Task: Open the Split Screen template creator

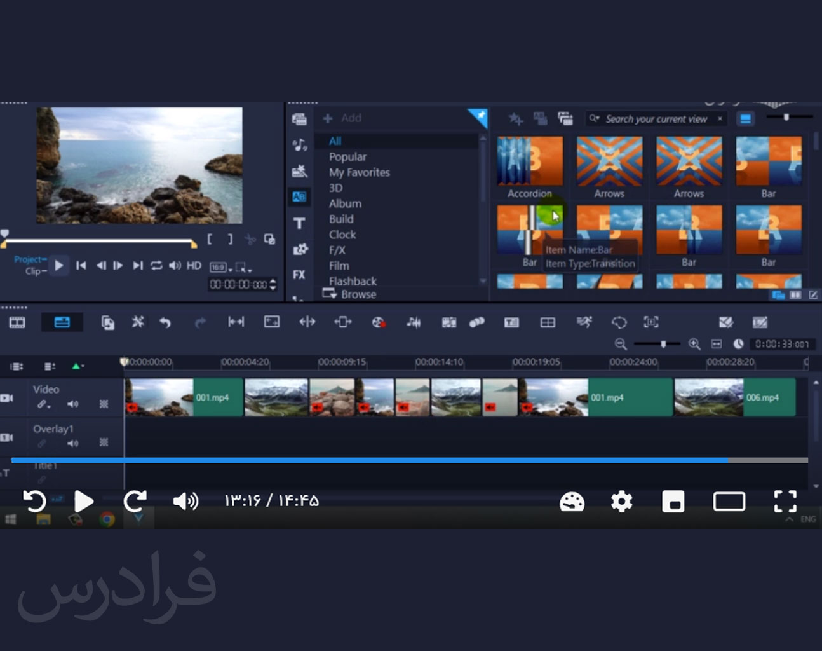Action: tap(548, 322)
